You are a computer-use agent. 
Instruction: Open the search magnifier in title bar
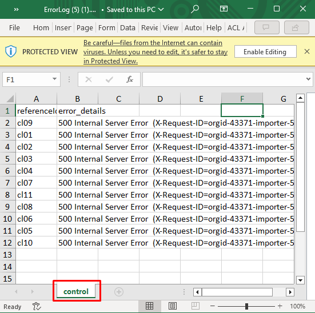tap(195, 9)
